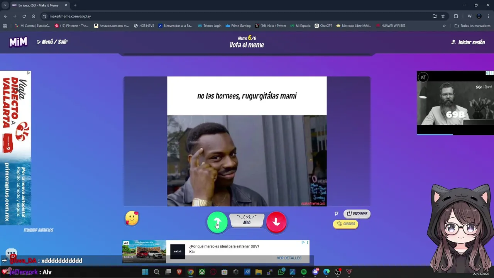Image resolution: width=494 pixels, height=278 pixels.
Task: Open Discord from the taskbar
Action: point(315,272)
